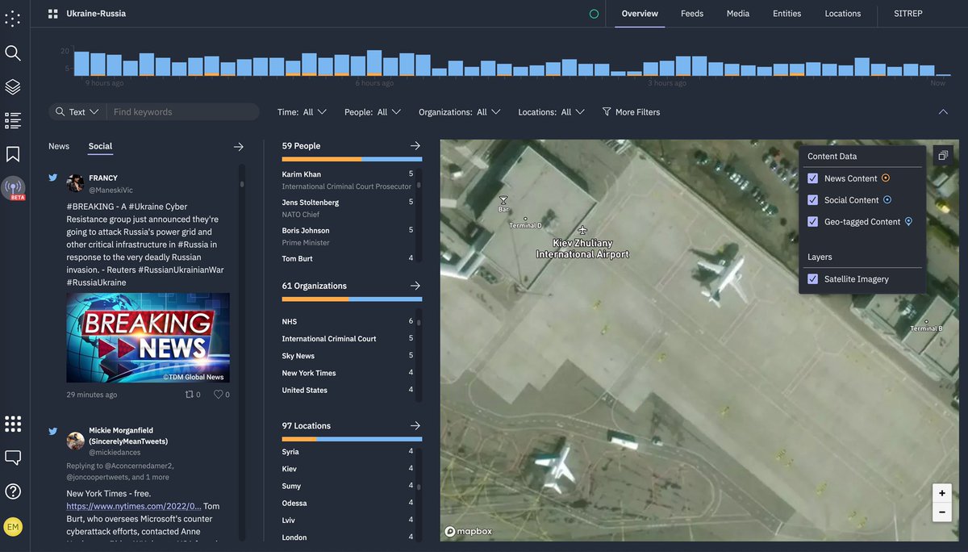Screen dimensions: 968x552
Task: Uncheck the News Content checkbox
Action: pos(813,178)
